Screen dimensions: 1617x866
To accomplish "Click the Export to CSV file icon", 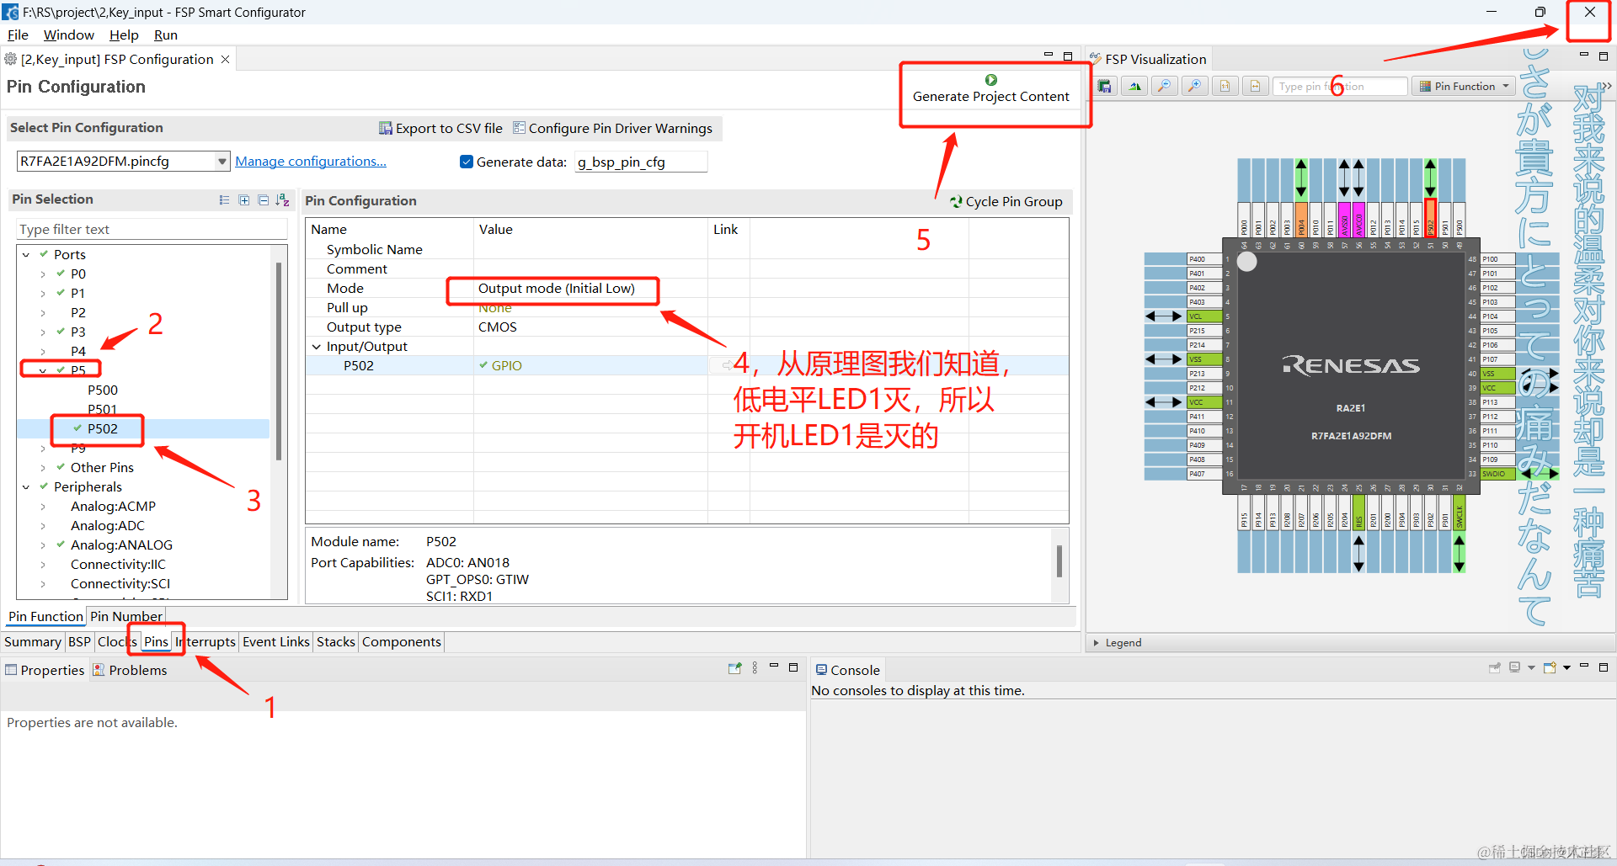I will pyautogui.click(x=386, y=128).
